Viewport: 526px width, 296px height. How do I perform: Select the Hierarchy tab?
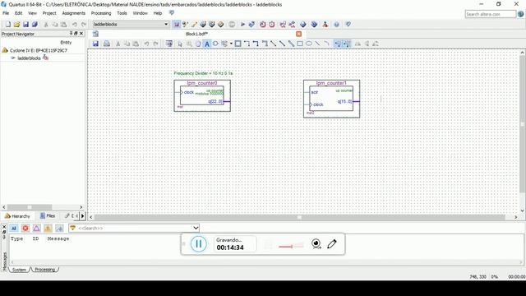pyautogui.click(x=17, y=216)
